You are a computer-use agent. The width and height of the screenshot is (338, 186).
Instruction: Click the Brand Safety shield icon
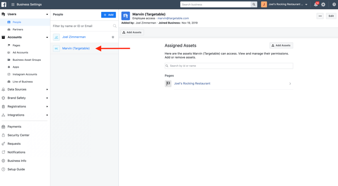click(x=3, y=98)
